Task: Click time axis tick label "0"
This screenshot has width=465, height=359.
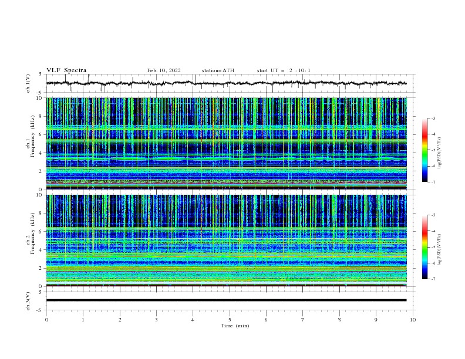Action: [x=46, y=320]
